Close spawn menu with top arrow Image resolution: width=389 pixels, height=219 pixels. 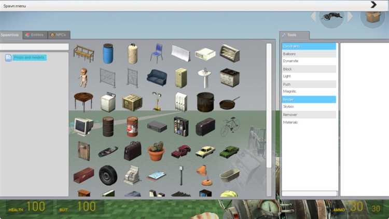click(x=373, y=5)
